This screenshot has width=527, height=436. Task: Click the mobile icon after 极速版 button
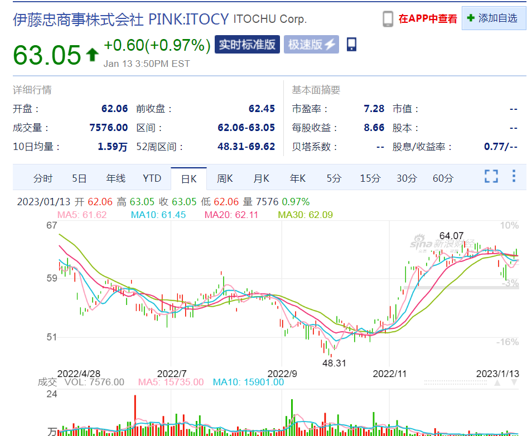(x=351, y=45)
